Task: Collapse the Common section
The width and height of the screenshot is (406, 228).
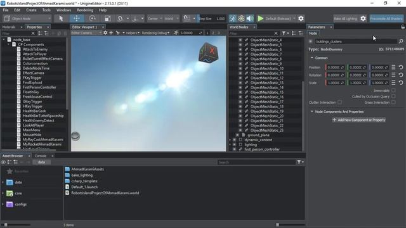Action: (311, 58)
